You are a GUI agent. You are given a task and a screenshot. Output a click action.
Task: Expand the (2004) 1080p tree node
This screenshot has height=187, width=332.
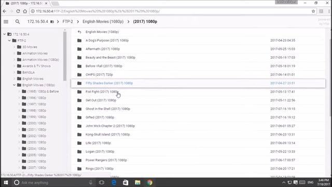[x=19, y=149]
